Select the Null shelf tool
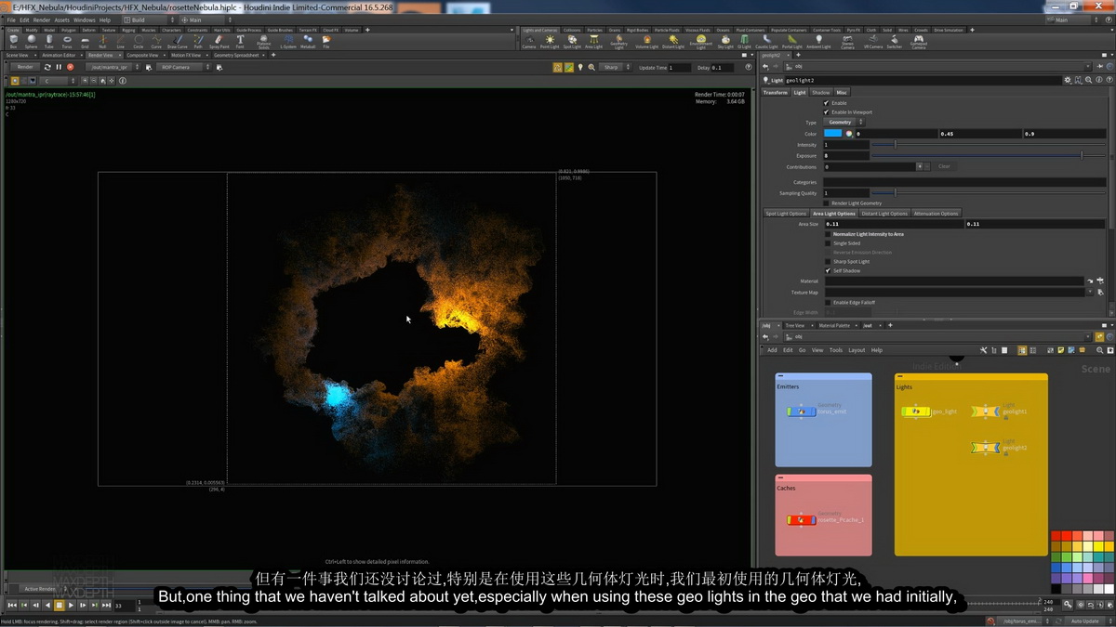Viewport: 1116px width, 627px height. 102,42
